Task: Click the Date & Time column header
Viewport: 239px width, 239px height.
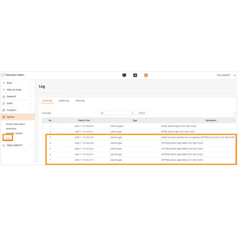Action: tap(84, 120)
